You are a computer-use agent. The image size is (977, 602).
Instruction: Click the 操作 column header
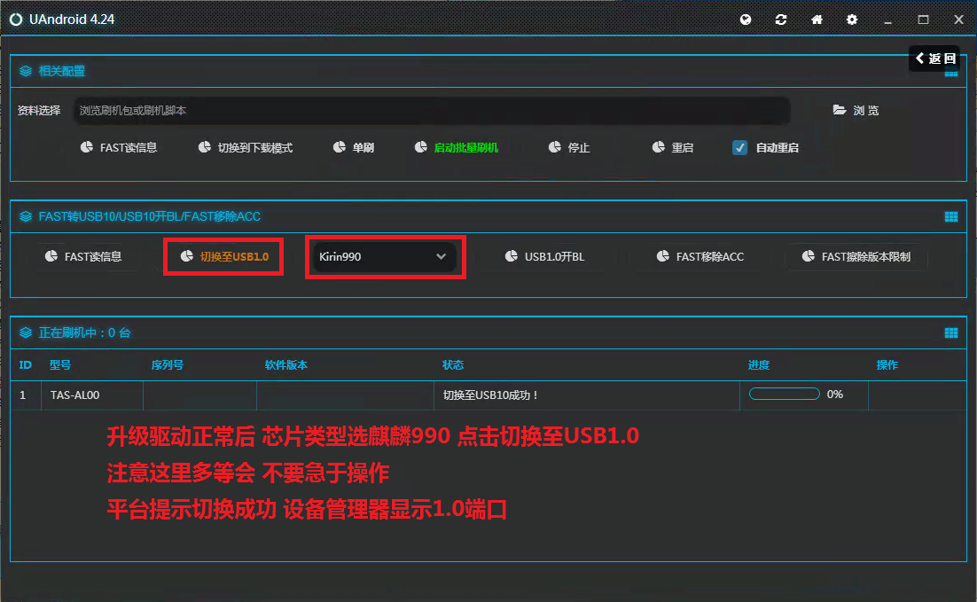(887, 365)
